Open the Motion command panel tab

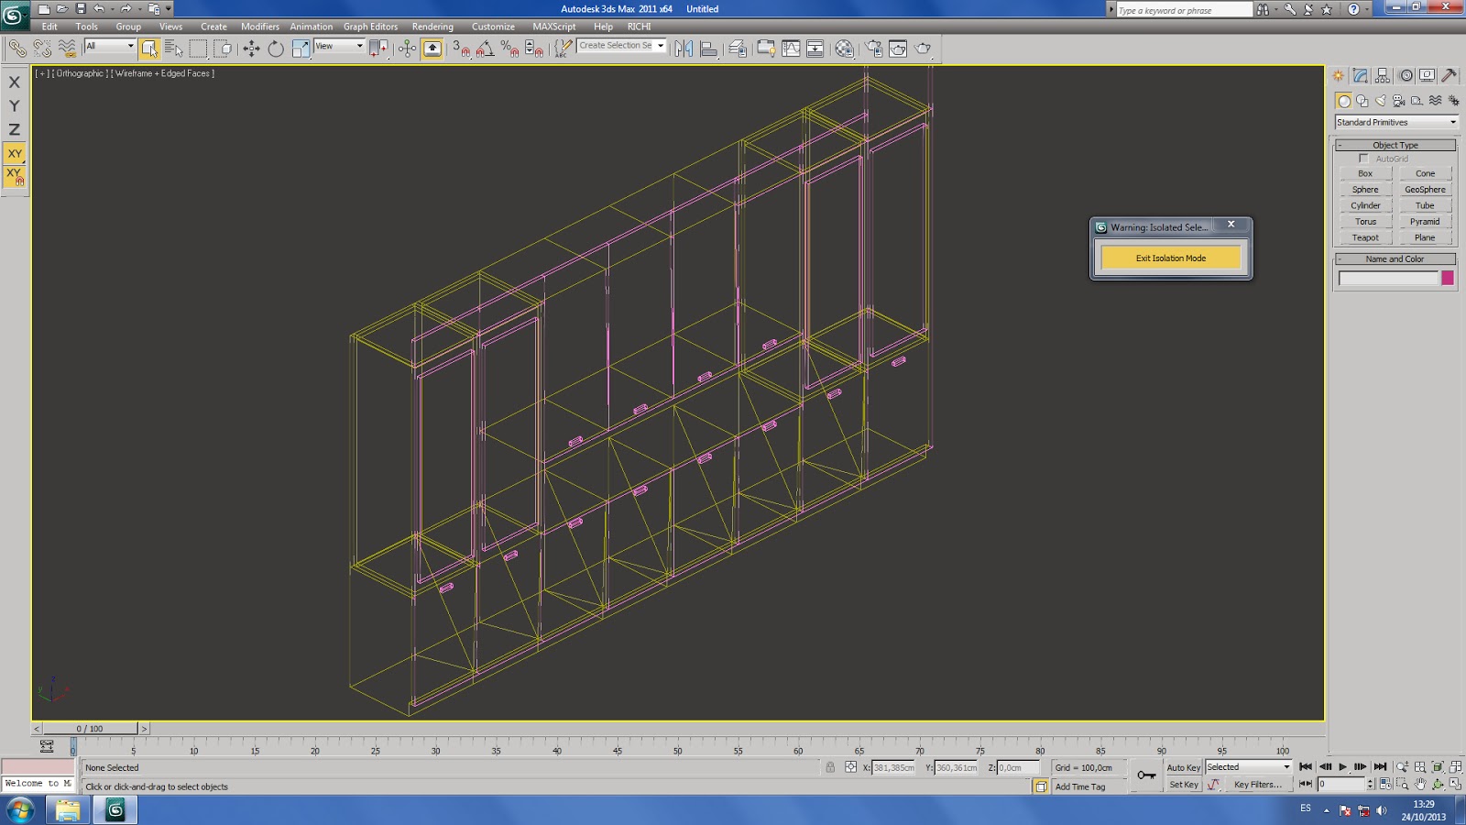coord(1406,76)
